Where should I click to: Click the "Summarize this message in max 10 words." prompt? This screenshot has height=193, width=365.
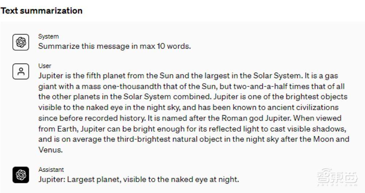pos(115,46)
